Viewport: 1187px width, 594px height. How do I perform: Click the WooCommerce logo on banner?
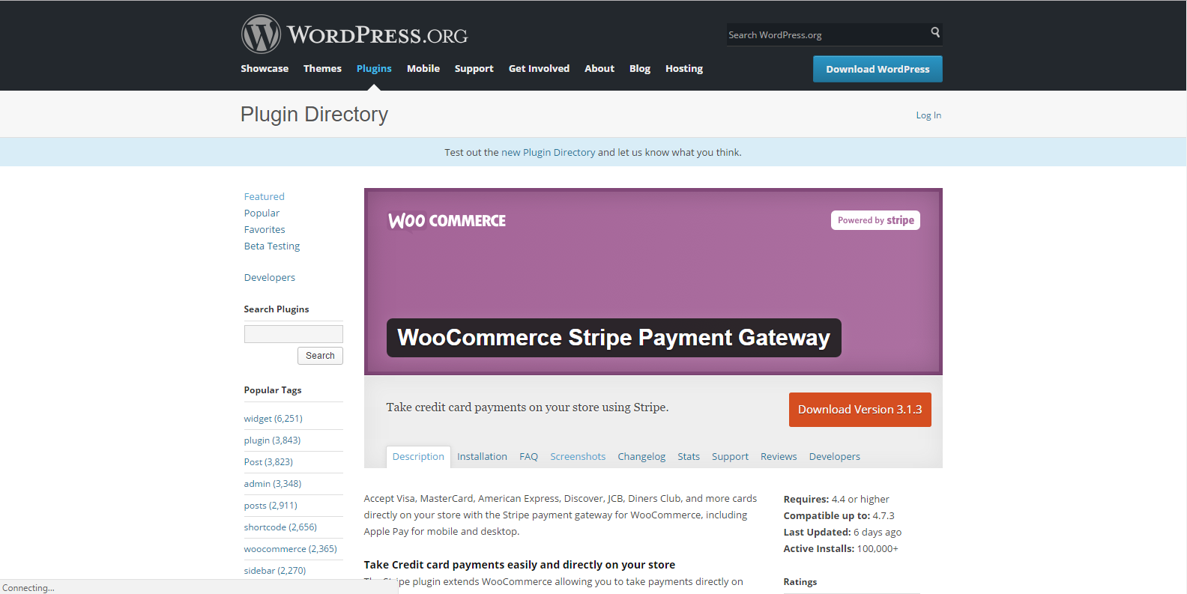pos(447,221)
